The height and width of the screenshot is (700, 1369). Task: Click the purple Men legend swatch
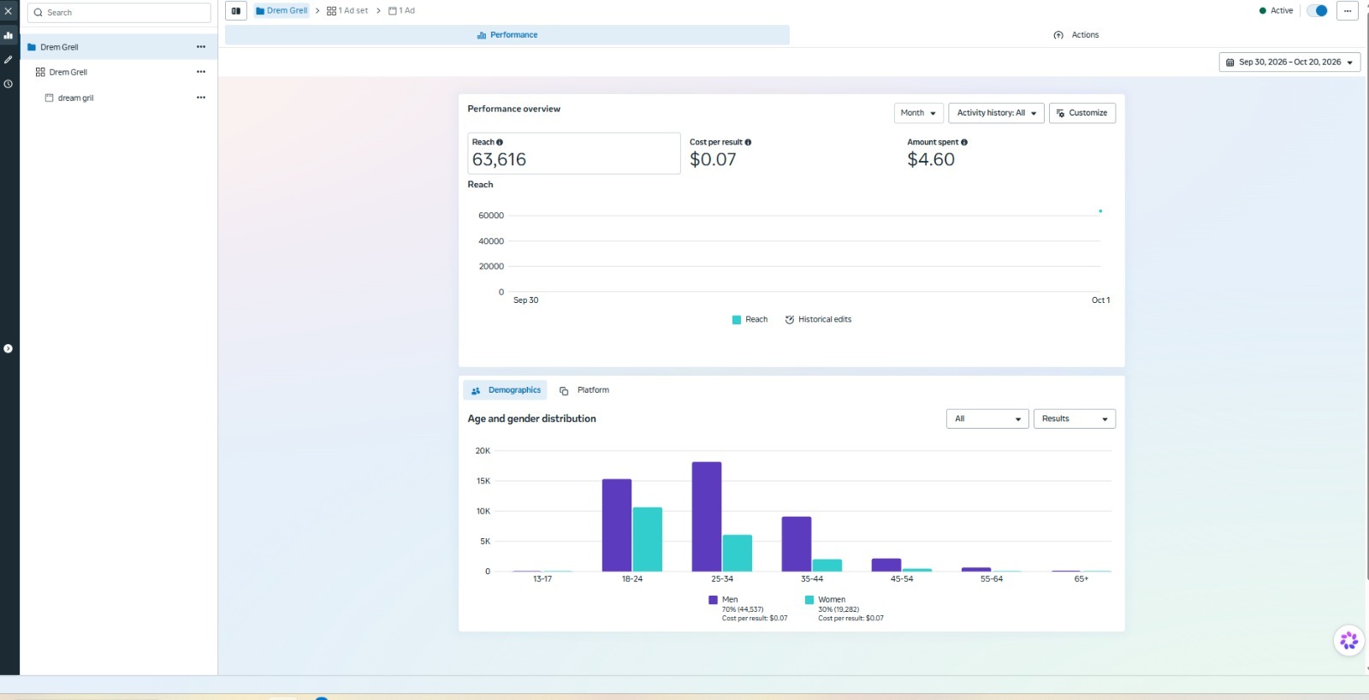pyautogui.click(x=713, y=600)
